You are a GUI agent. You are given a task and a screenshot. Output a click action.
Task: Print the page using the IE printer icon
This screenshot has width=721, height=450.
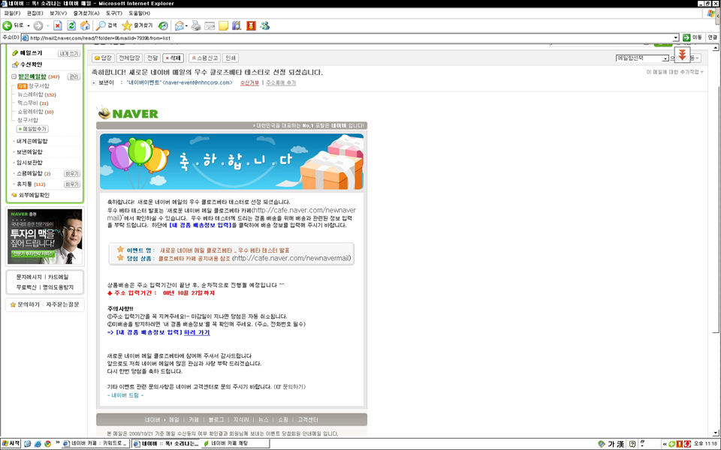pyautogui.click(x=196, y=25)
